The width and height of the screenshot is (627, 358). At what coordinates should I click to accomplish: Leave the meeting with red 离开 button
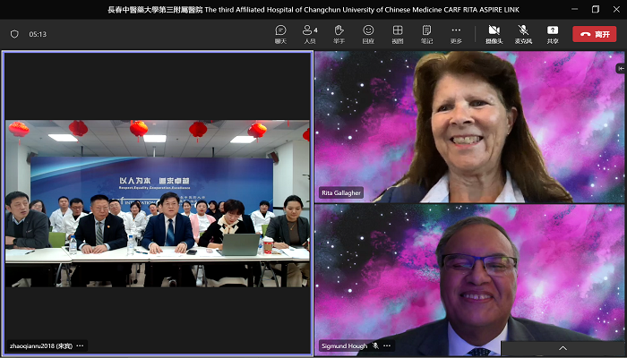point(594,34)
